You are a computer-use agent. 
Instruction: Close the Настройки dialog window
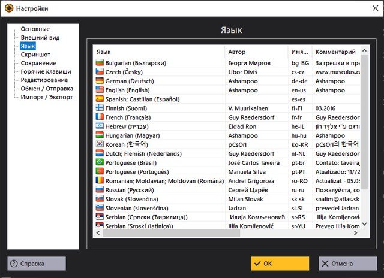click(375, 8)
